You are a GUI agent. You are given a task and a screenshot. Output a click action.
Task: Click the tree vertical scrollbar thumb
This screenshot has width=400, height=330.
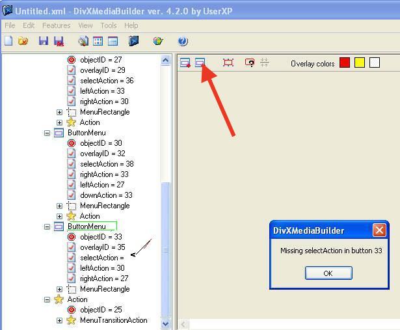tap(166, 250)
